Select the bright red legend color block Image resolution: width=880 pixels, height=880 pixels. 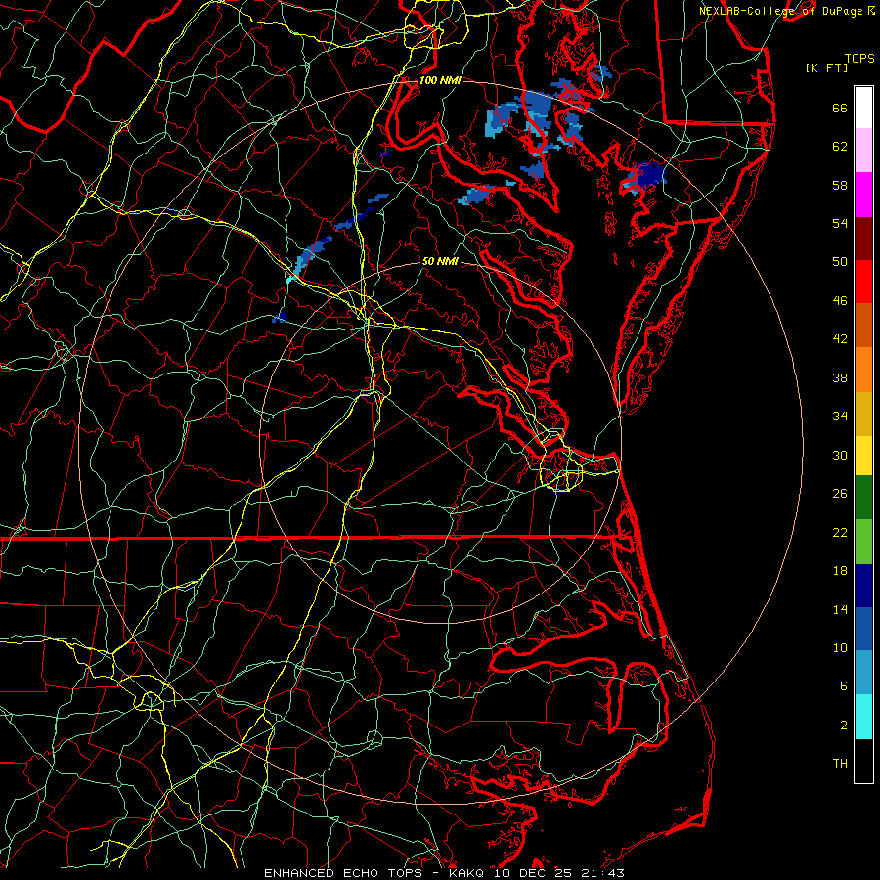pyautogui.click(x=863, y=282)
